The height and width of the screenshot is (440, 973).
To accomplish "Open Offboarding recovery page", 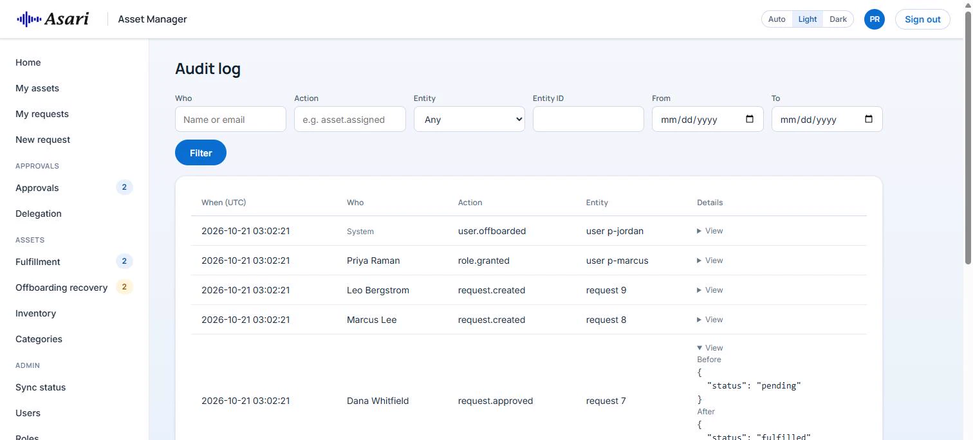I will (x=62, y=288).
